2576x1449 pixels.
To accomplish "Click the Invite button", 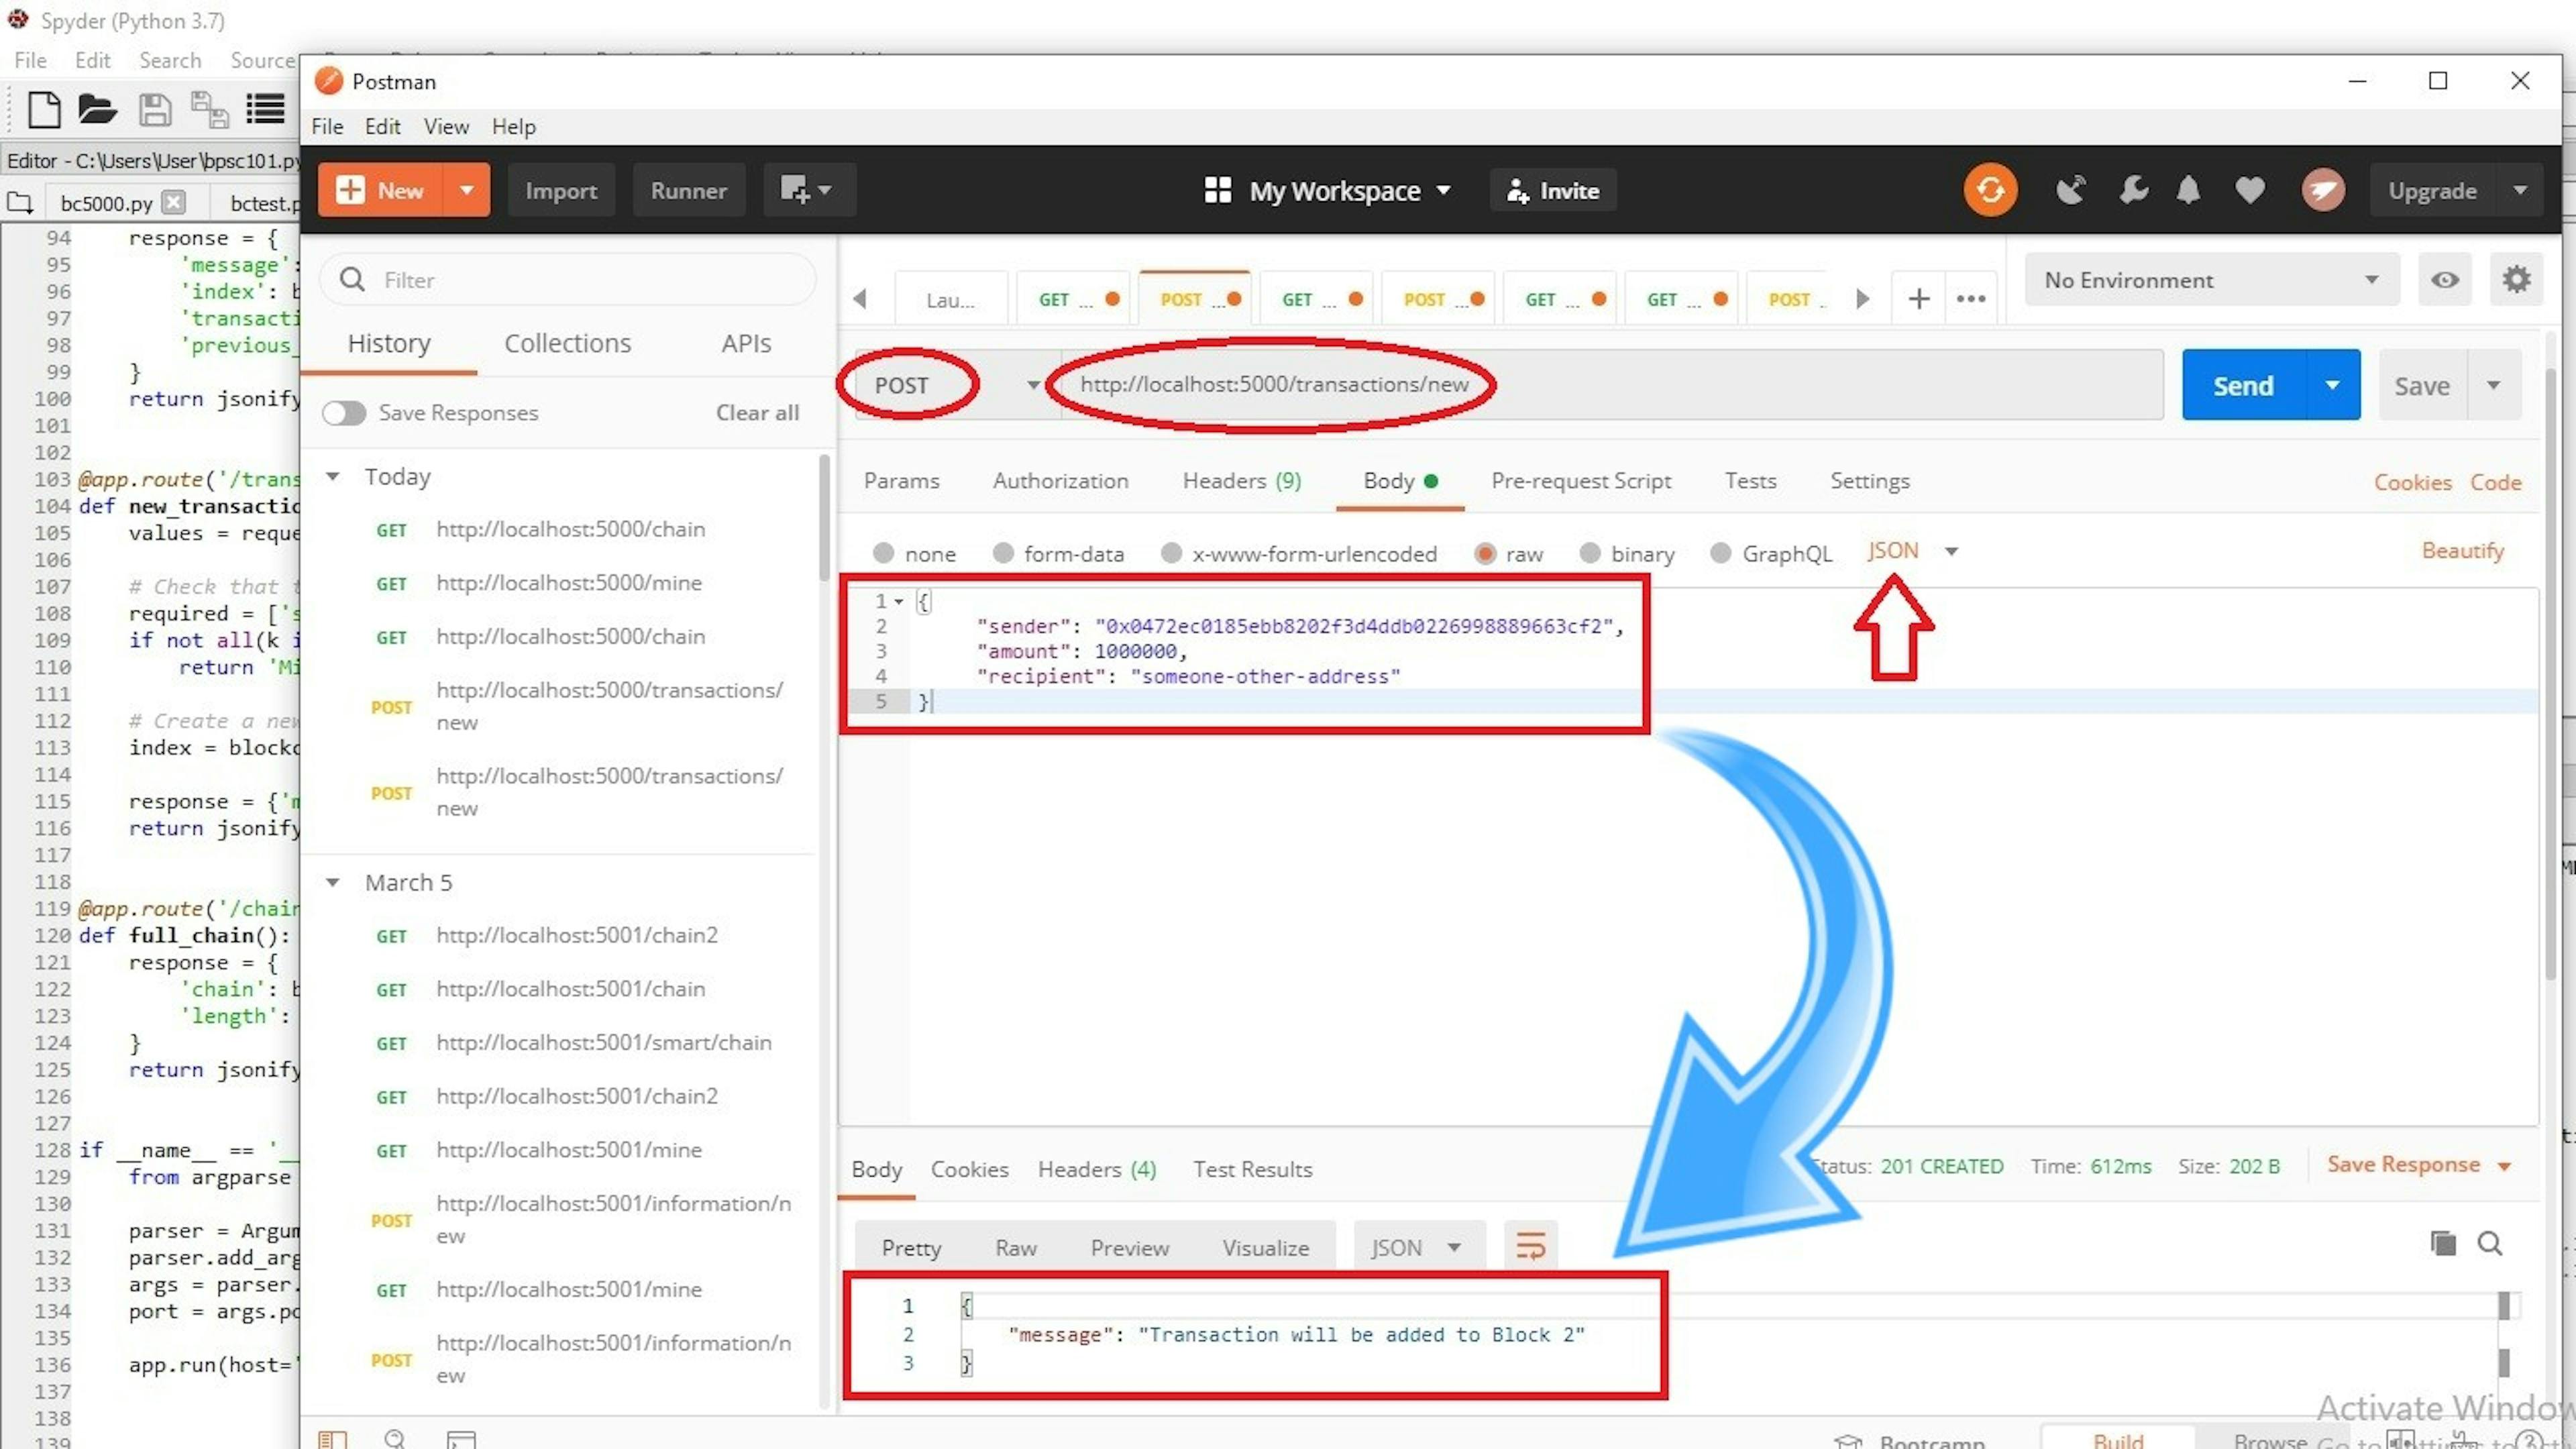I will tap(1552, 190).
